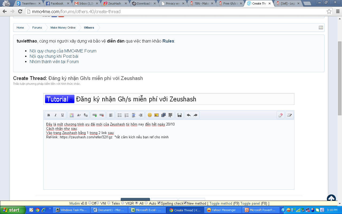The height and width of the screenshot is (214, 342).
Task: Toggle the New method checkbox
Action: click(x=185, y=203)
